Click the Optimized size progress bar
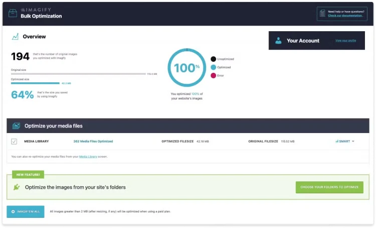Screen dimensions: 376x228 pos(35,83)
